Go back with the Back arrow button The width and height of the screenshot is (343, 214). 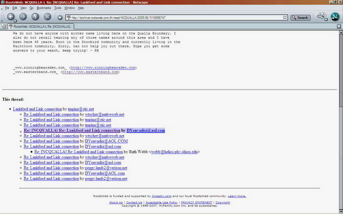coord(11,17)
